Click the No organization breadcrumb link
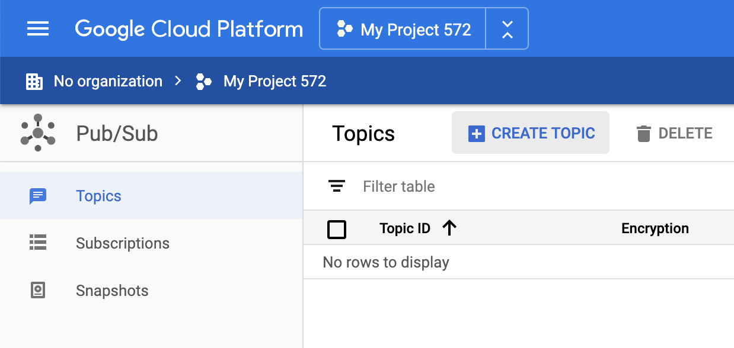The image size is (734, 348). 108,82
